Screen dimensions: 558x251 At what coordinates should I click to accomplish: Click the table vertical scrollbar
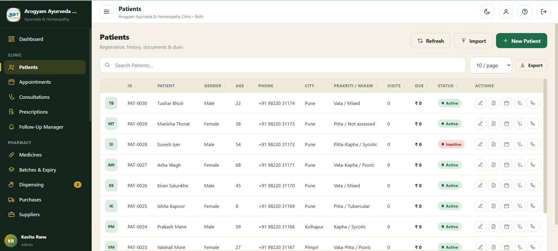(545, 146)
